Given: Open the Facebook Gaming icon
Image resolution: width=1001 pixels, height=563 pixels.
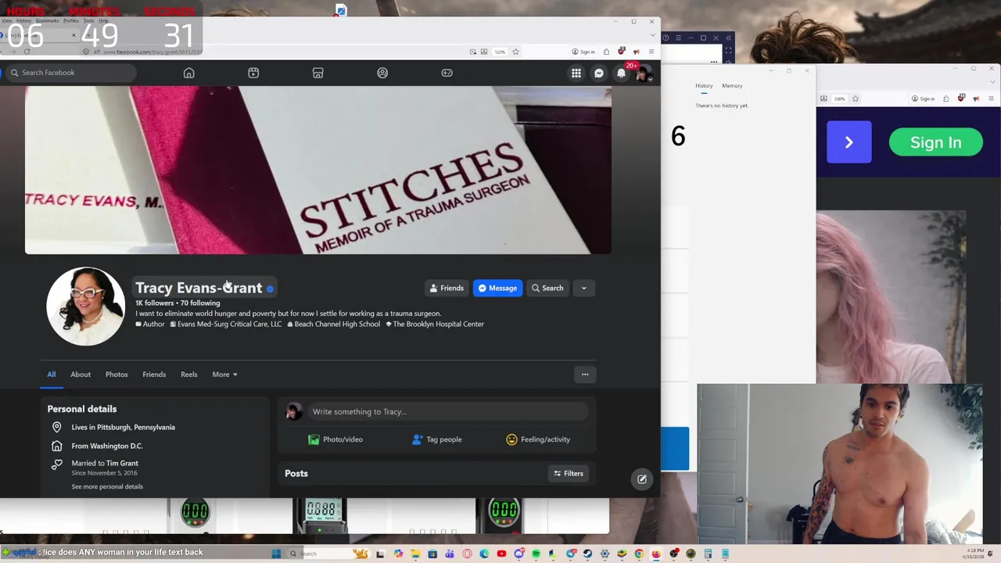Looking at the screenshot, I should (x=447, y=73).
